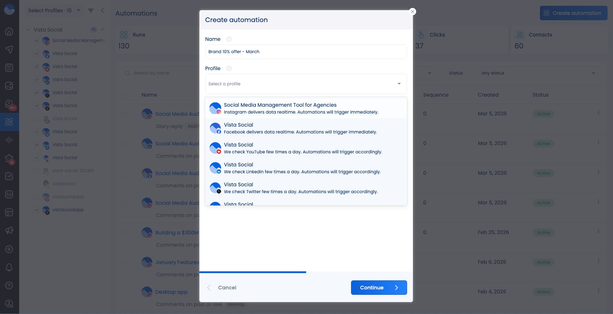Toggle vista-social-320412 profile checkbox
613x314 pixels.
pos(37,171)
